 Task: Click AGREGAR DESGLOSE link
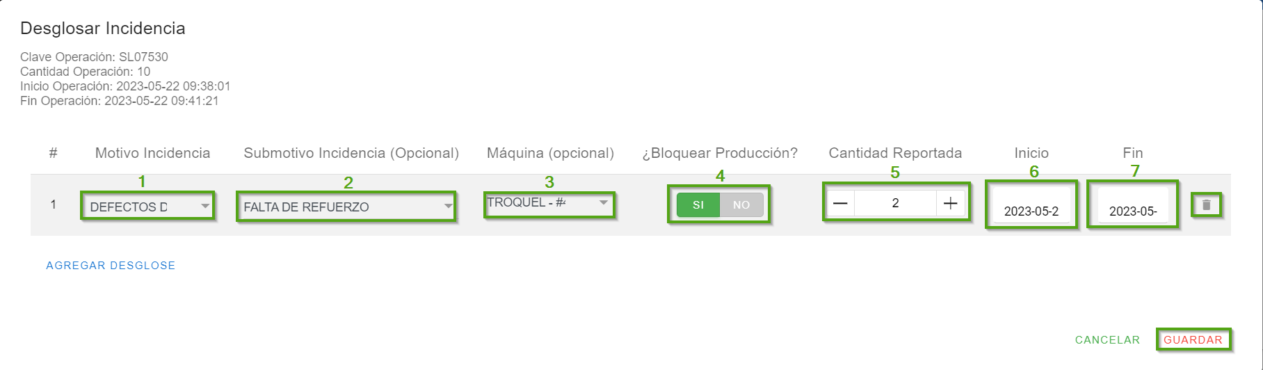[111, 266]
